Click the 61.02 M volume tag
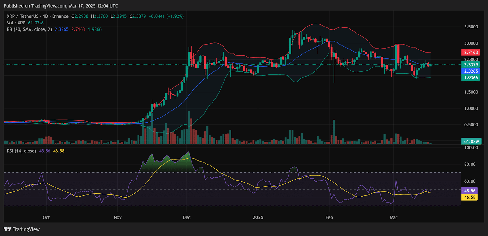 pos(471,141)
